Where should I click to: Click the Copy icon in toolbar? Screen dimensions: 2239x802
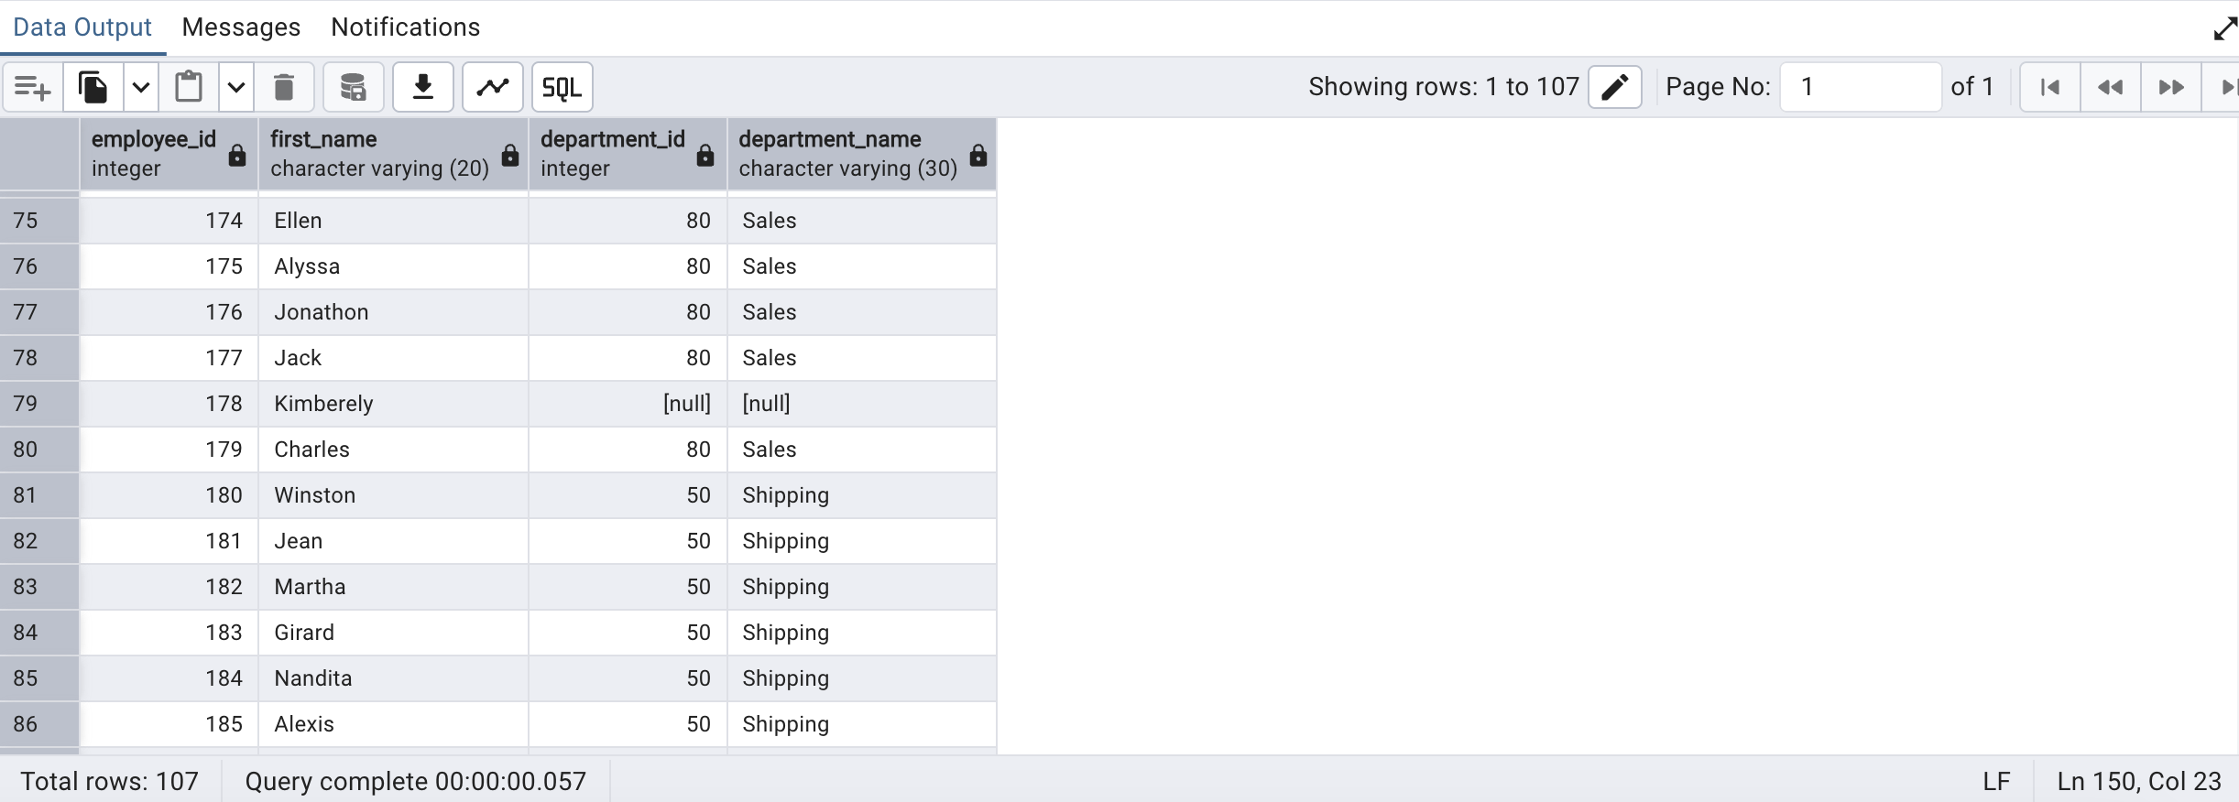coord(93,88)
